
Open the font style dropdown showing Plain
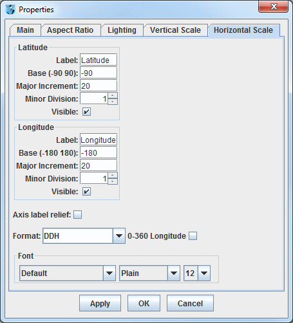pyautogui.click(x=149, y=273)
